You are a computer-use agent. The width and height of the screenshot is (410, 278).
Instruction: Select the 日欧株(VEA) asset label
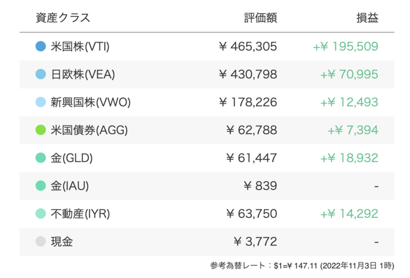point(83,74)
